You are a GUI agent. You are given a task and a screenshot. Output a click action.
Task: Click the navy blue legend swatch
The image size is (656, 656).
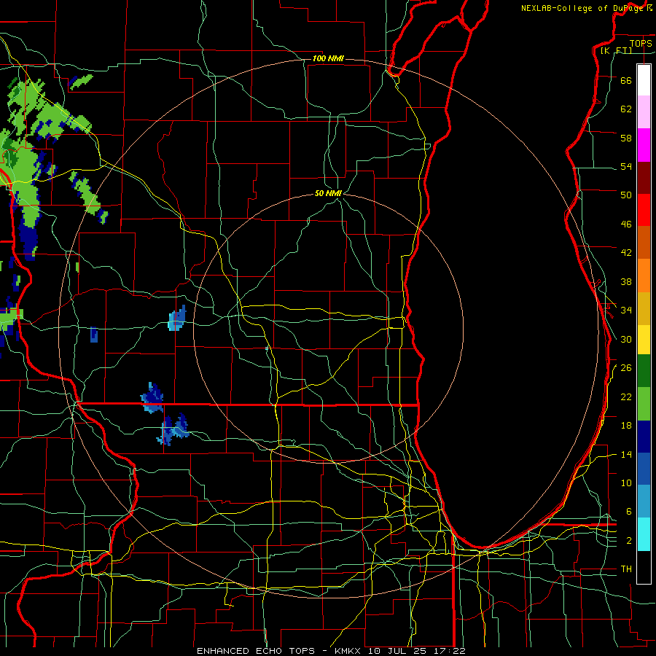click(644, 437)
